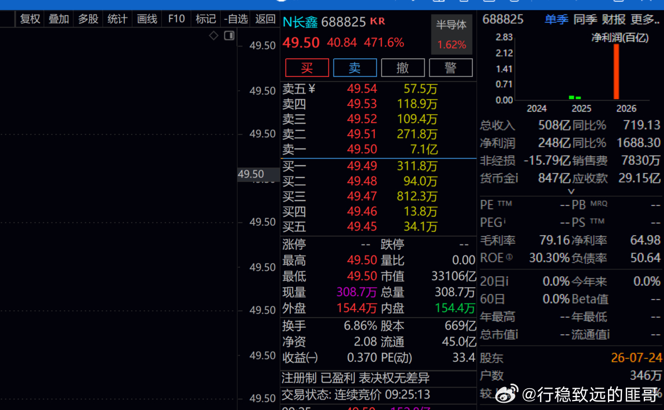Click the 撤 cancel order button
The width and height of the screenshot is (664, 410).
click(x=403, y=68)
